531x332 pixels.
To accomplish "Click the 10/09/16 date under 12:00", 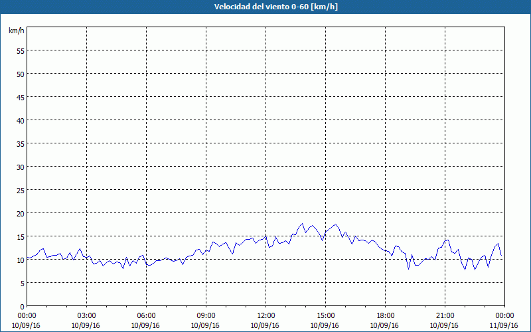I will [x=265, y=325].
